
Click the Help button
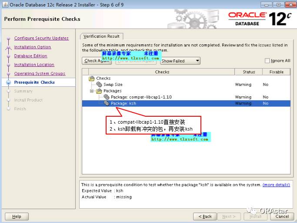17,216
